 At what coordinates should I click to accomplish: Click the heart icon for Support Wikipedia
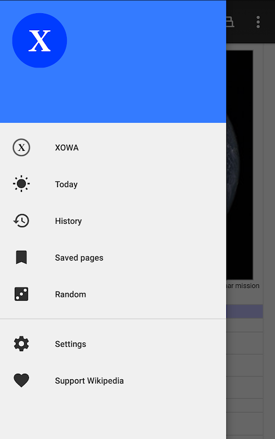tap(21, 380)
